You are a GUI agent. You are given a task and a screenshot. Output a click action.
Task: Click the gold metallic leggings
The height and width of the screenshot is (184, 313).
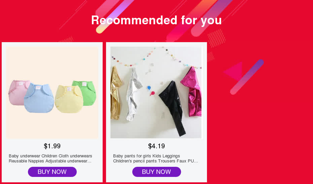pyautogui.click(x=116, y=93)
